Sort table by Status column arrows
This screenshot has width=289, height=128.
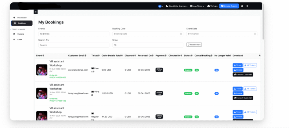coord(192,56)
